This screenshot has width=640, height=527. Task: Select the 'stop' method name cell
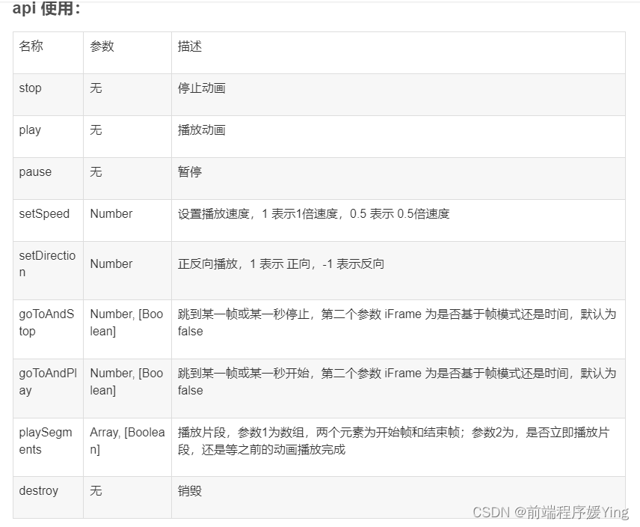point(48,95)
